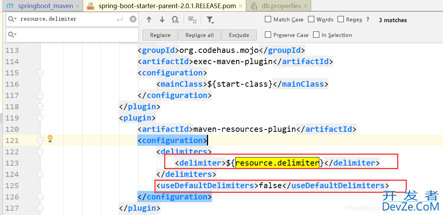Collapse the fold marker on line 126

click(40, 197)
